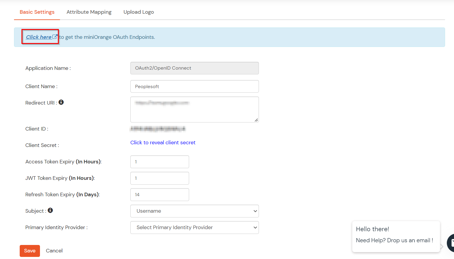The height and width of the screenshot is (259, 454).
Task: Switch to the Upload Logo tab
Action: tap(138, 12)
